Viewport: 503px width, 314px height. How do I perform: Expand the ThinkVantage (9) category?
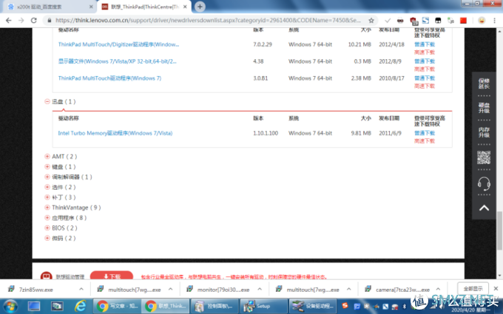click(x=47, y=208)
